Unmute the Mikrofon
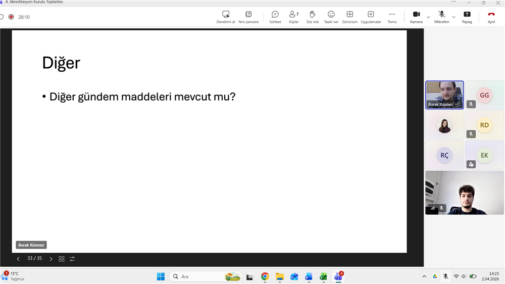 pyautogui.click(x=441, y=17)
